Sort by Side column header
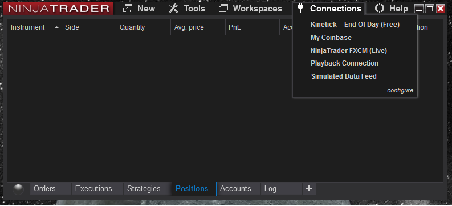452x206 pixels. [x=89, y=27]
